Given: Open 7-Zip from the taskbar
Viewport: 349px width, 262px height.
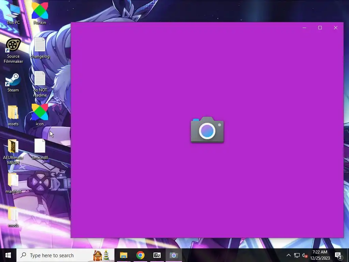Looking at the screenshot, I should click(157, 255).
